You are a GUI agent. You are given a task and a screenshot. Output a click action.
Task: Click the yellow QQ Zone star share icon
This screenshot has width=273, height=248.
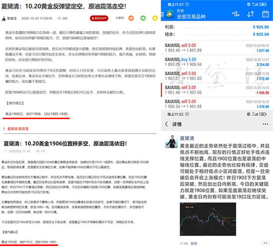pyautogui.click(x=155, y=18)
